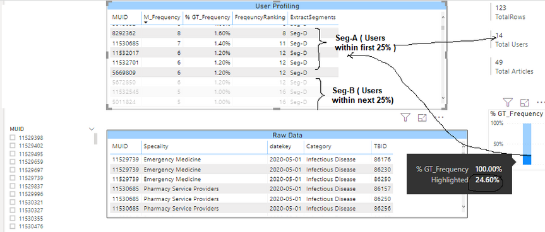The height and width of the screenshot is (232, 545).
Task: Open more options for User Profiling table
Action: (440, 117)
